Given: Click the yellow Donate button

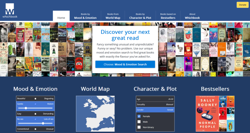Looking at the screenshot, I should click(243, 5).
